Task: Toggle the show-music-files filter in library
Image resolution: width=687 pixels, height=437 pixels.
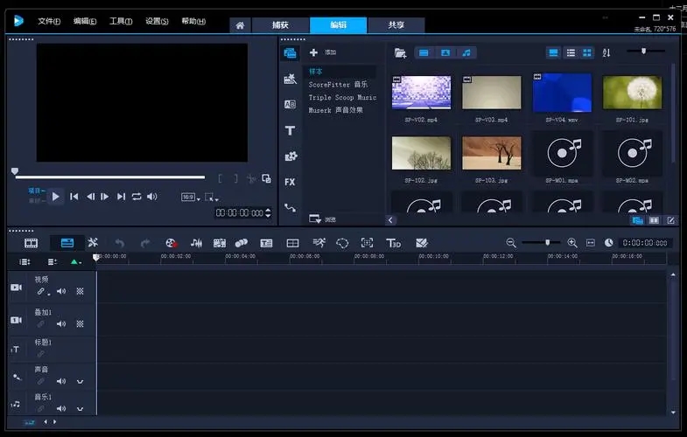Action: click(466, 53)
